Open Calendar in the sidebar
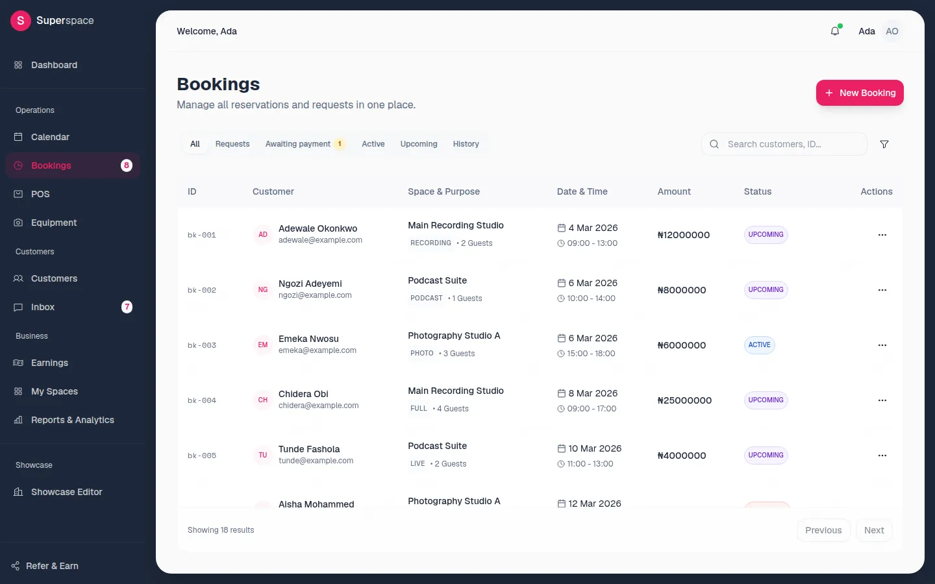This screenshot has height=584, width=935. (x=73, y=137)
